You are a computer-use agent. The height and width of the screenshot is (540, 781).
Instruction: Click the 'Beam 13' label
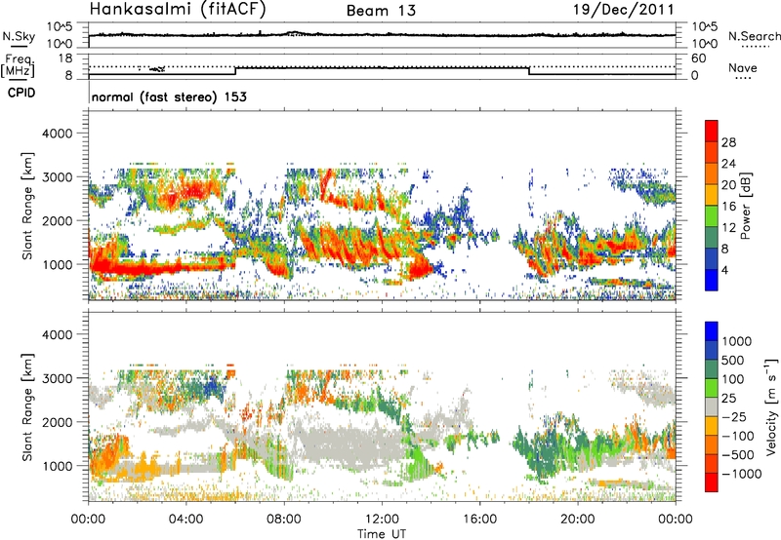[381, 11]
